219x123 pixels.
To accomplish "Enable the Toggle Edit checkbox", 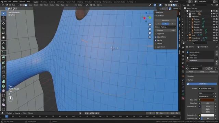I will pyautogui.click(x=155, y=33).
